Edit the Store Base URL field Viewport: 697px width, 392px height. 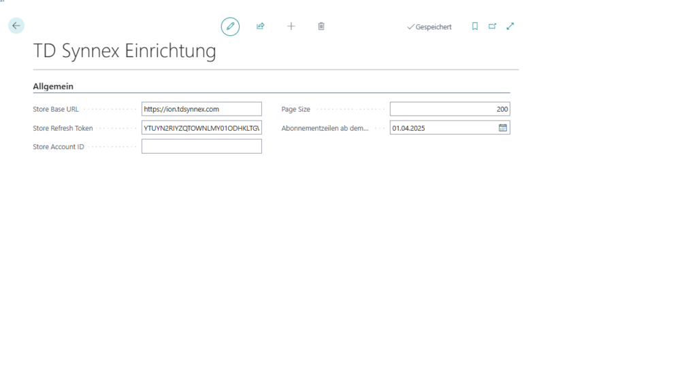tap(201, 109)
